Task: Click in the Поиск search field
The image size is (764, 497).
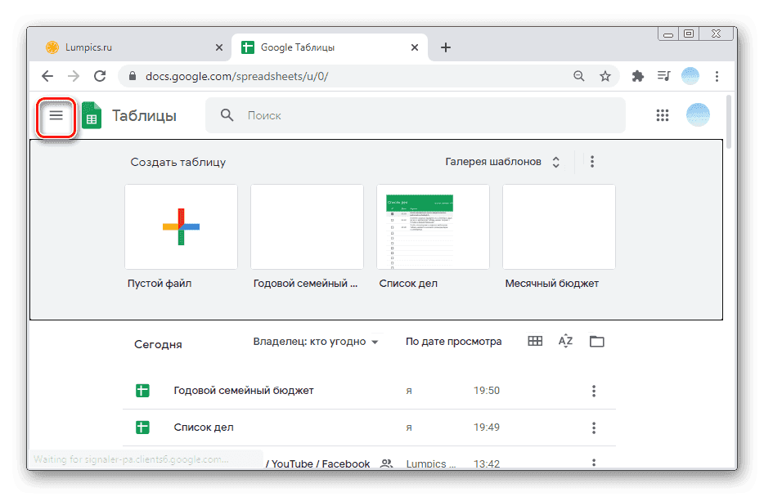Action: pyautogui.click(x=425, y=116)
